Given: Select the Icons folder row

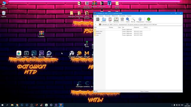Looking at the screenshot, I should coord(122,35).
